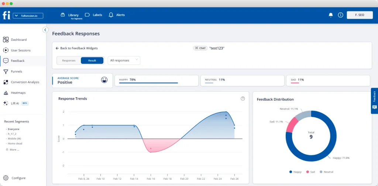Click the Feb 20 axis label

coord(184,179)
